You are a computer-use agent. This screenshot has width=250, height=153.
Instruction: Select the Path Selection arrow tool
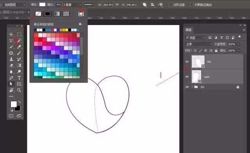click(x=11, y=84)
